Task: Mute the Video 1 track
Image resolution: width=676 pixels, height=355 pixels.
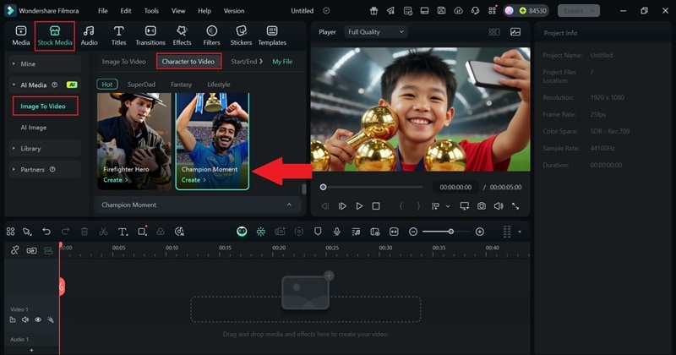Action: pos(25,319)
